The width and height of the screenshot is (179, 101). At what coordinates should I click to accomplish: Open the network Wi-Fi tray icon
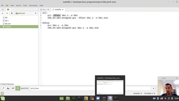165,98
